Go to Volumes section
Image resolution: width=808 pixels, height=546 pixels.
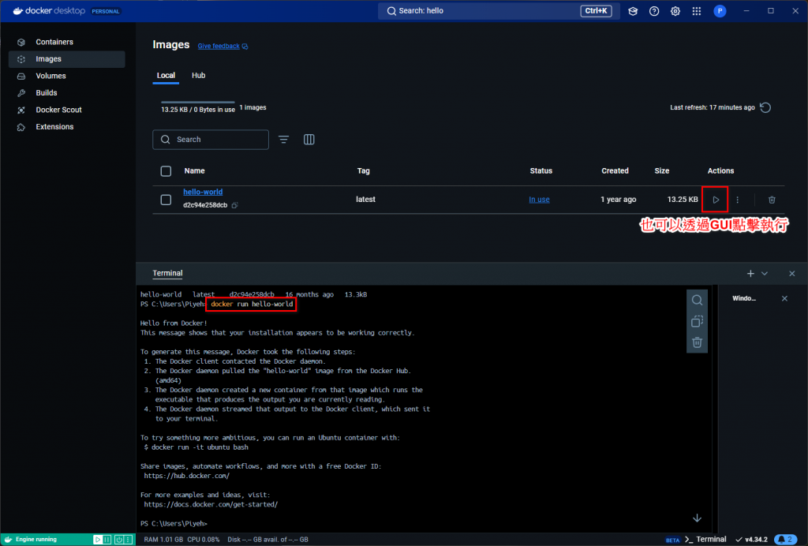tap(50, 76)
